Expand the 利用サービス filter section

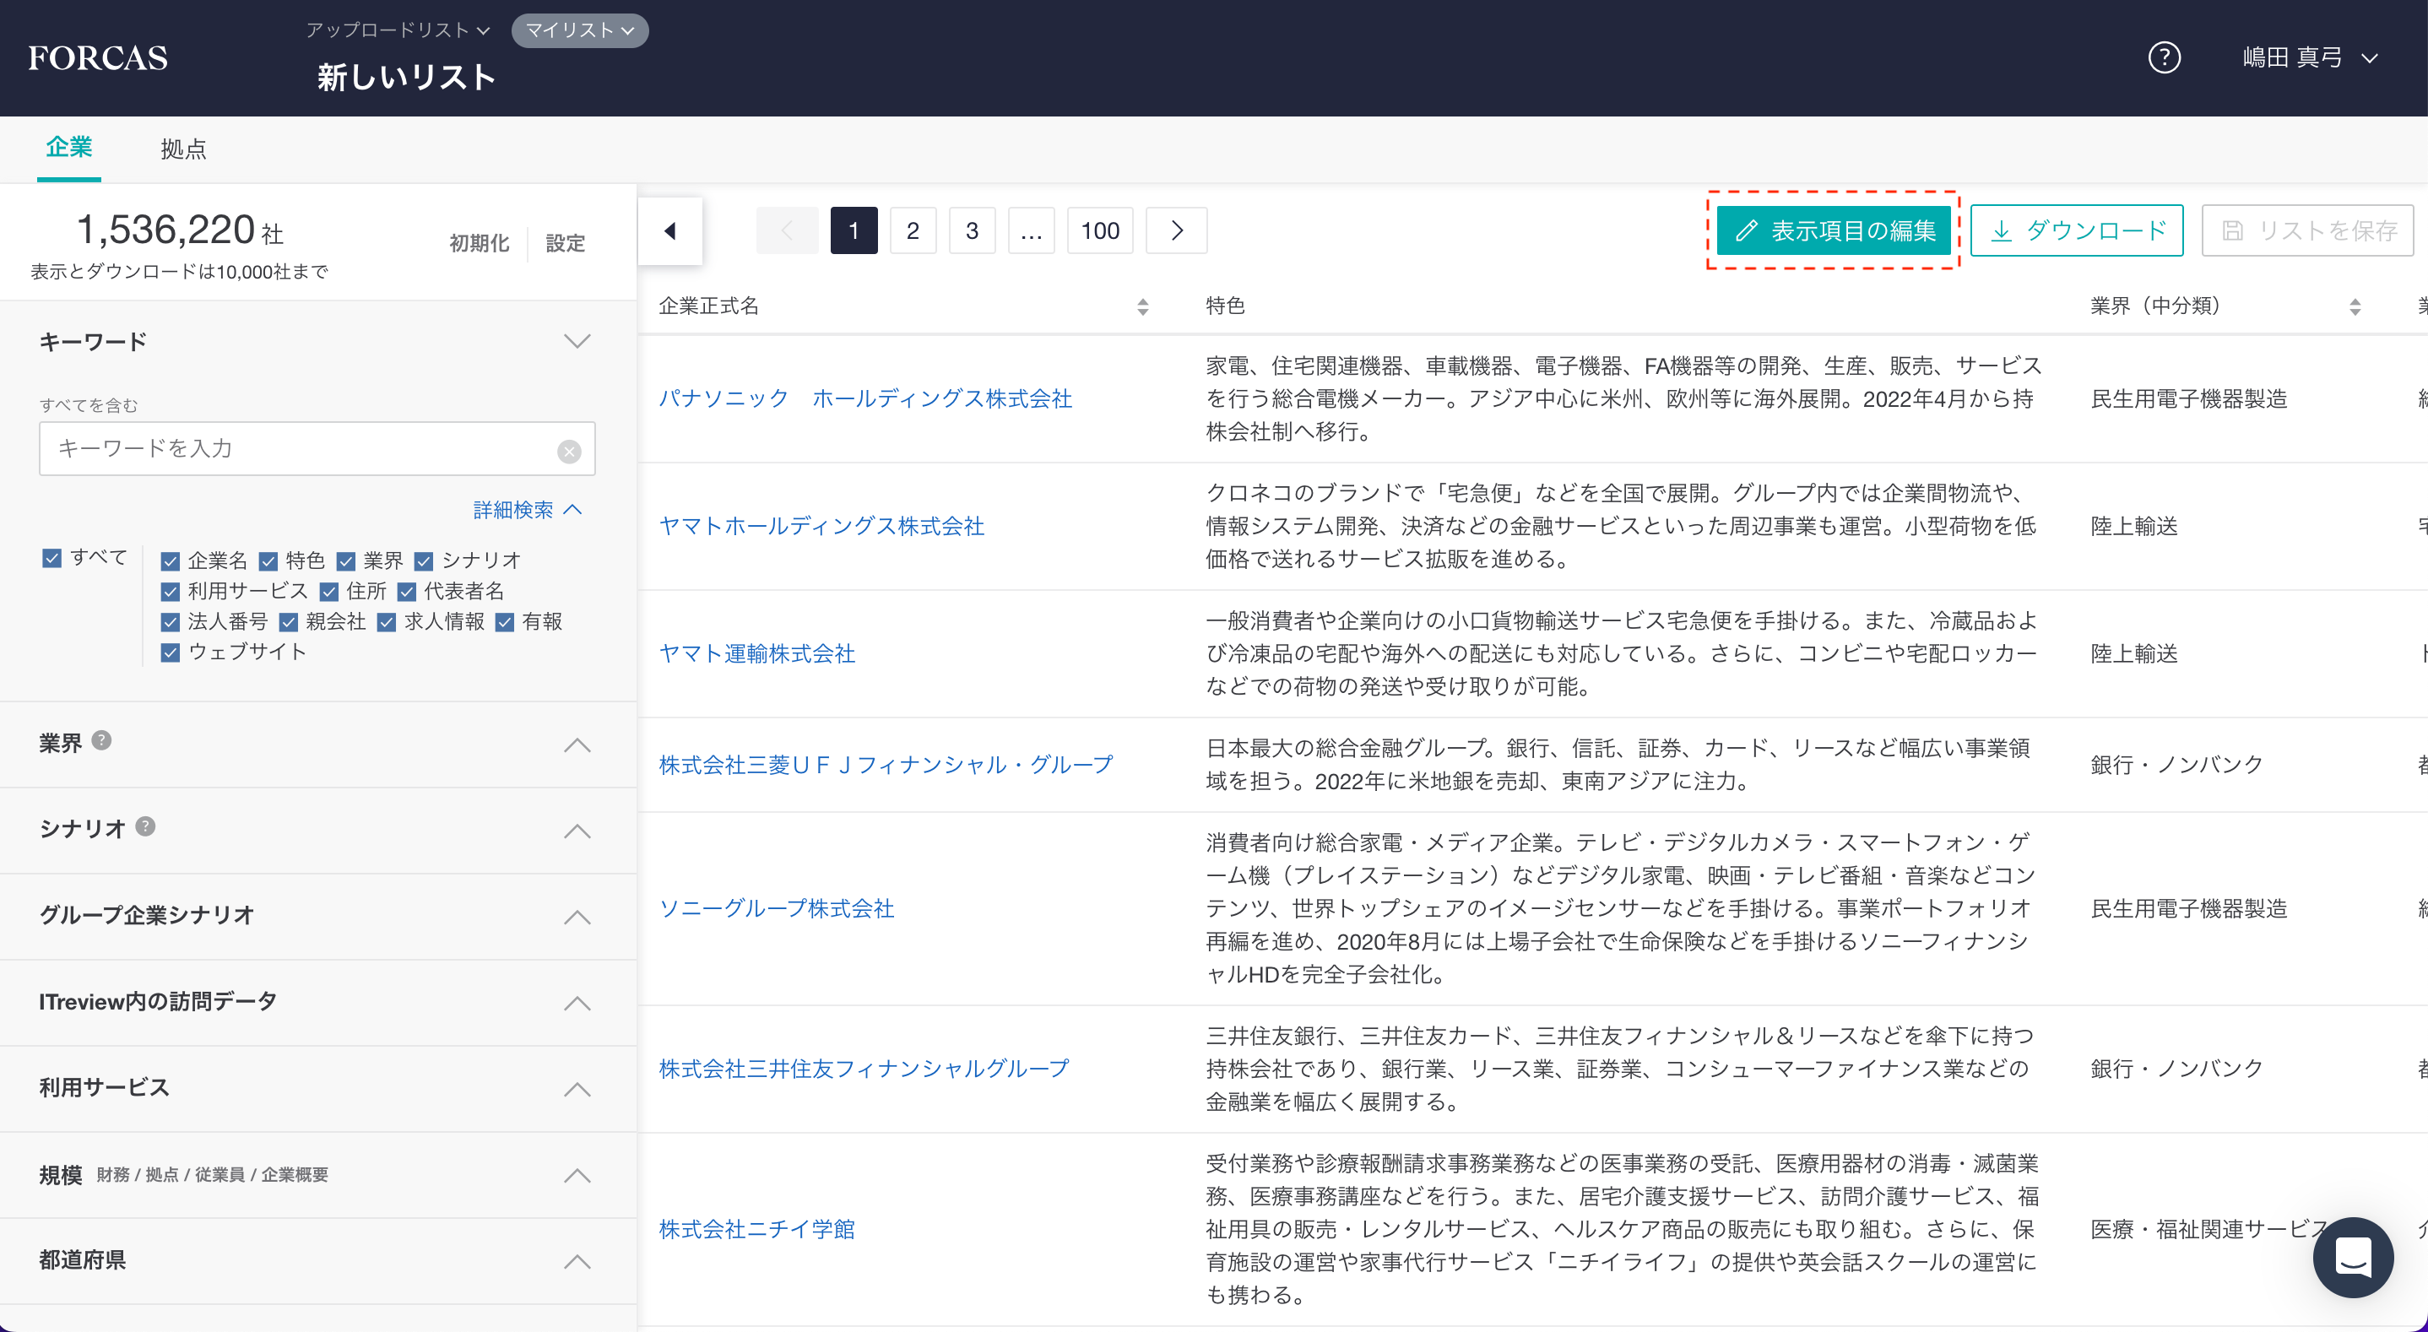(x=577, y=1089)
